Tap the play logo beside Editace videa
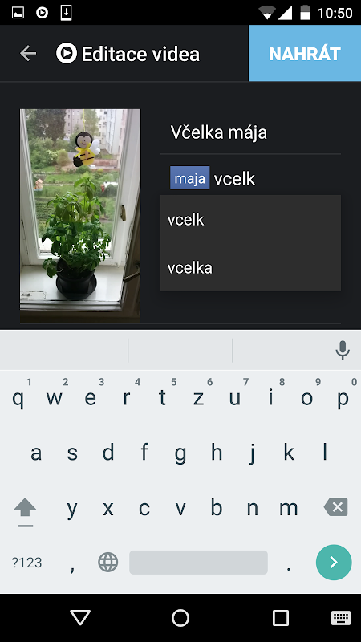Viewport: 361px width, 642px height. (x=67, y=53)
